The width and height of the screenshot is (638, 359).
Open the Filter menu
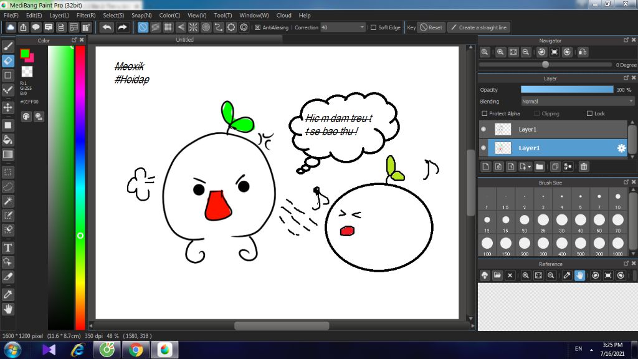point(86,15)
